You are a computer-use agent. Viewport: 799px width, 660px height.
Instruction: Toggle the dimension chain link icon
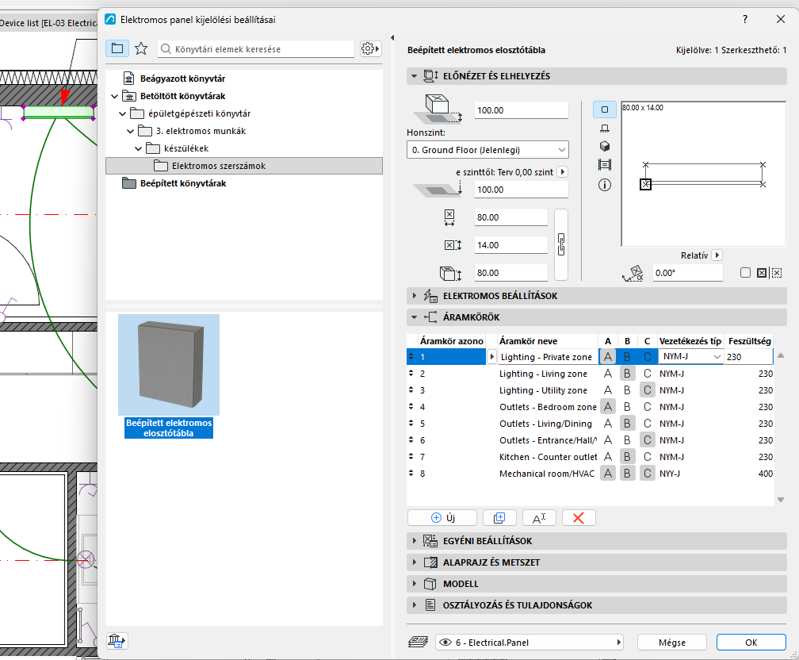coord(561,245)
